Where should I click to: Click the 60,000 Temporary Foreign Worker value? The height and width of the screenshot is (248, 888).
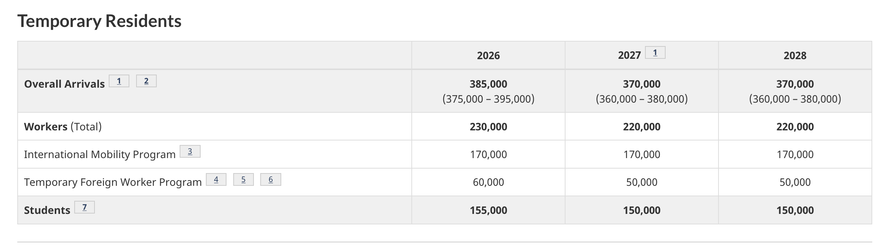(x=488, y=182)
